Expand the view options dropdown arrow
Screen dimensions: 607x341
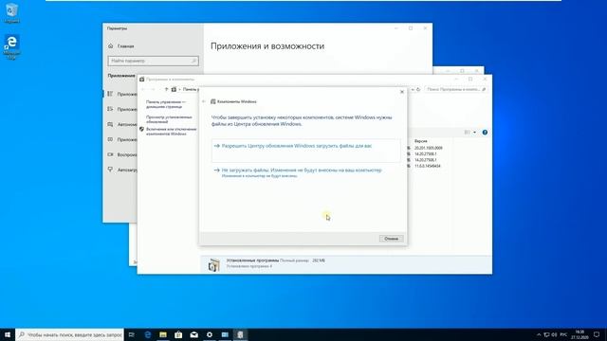[x=474, y=133]
